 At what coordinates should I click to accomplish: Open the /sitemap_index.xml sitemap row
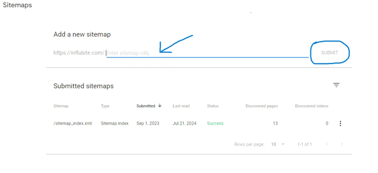199,123
